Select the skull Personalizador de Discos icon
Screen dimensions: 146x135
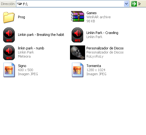(78, 53)
